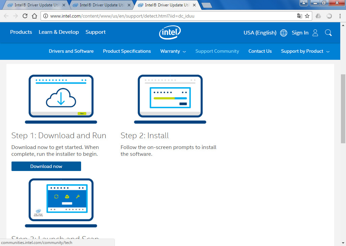Click the site information icon in address bar

(x=46, y=16)
